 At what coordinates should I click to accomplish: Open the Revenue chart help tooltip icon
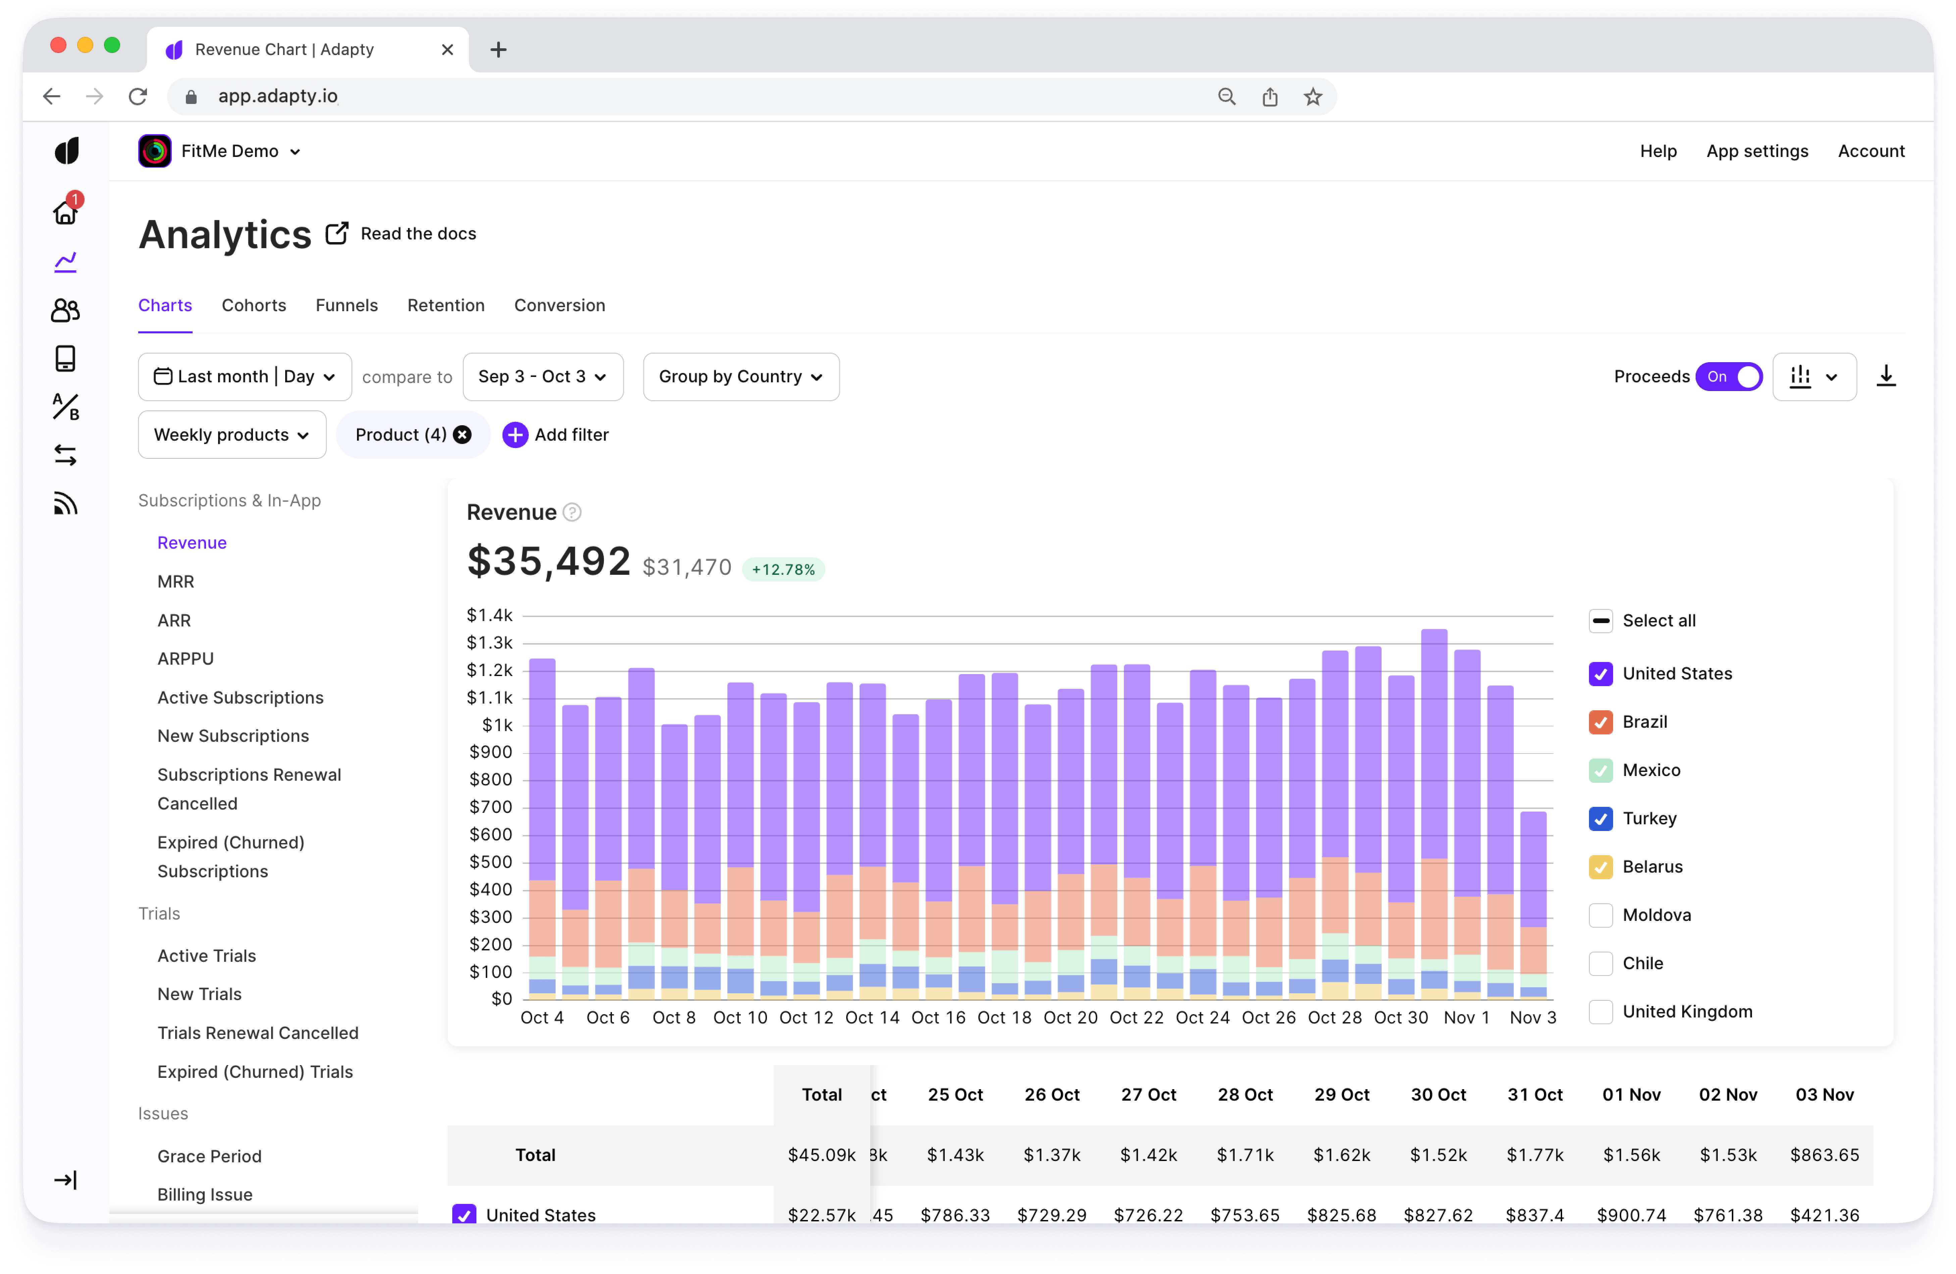coord(572,512)
